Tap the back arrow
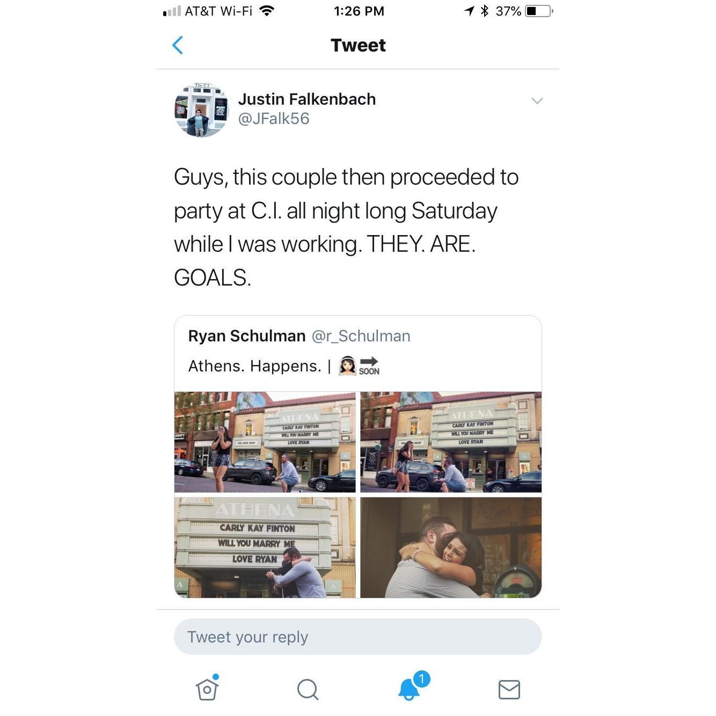This screenshot has width=716, height=716. [x=178, y=45]
